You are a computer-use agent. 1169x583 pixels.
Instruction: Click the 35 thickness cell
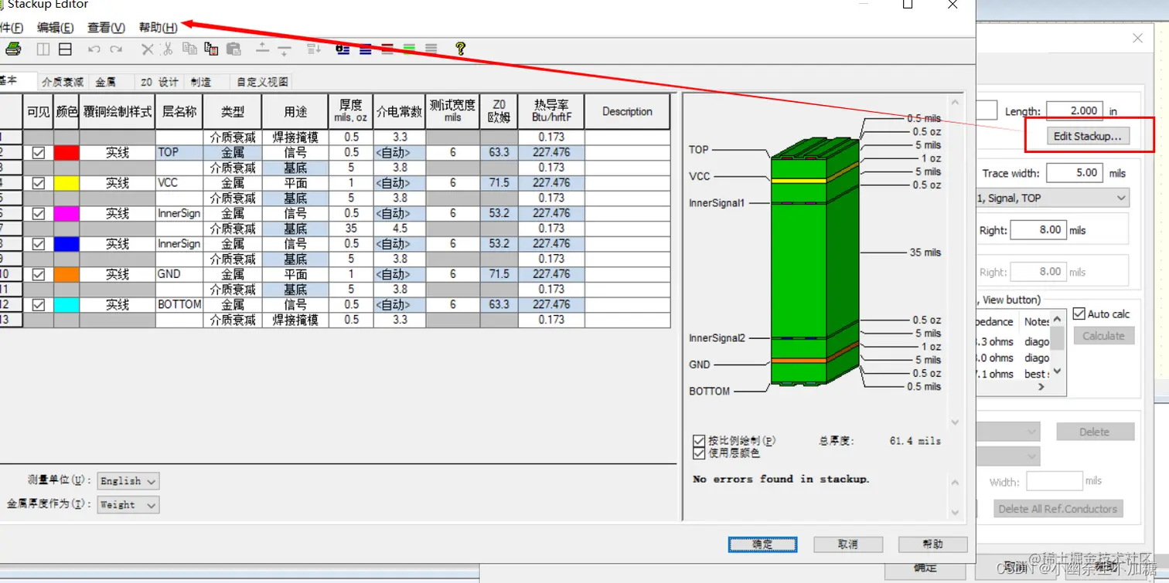tap(351, 229)
